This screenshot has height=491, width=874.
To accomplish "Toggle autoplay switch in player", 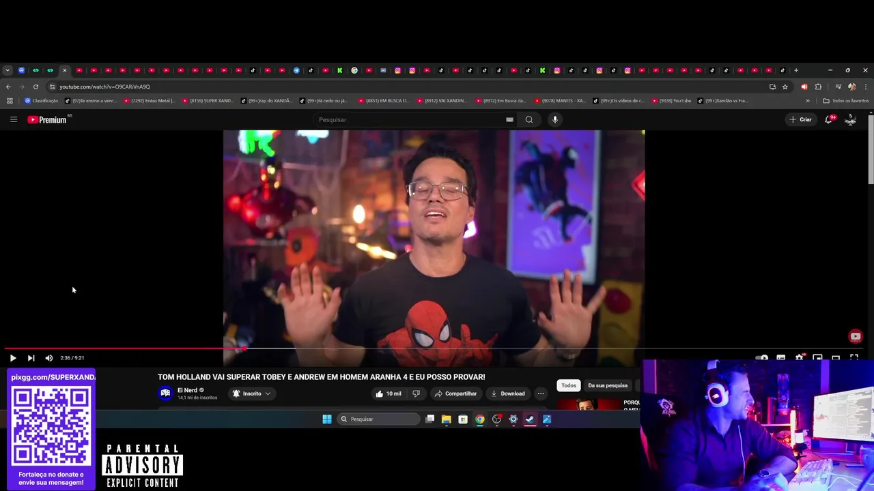I will click(763, 358).
